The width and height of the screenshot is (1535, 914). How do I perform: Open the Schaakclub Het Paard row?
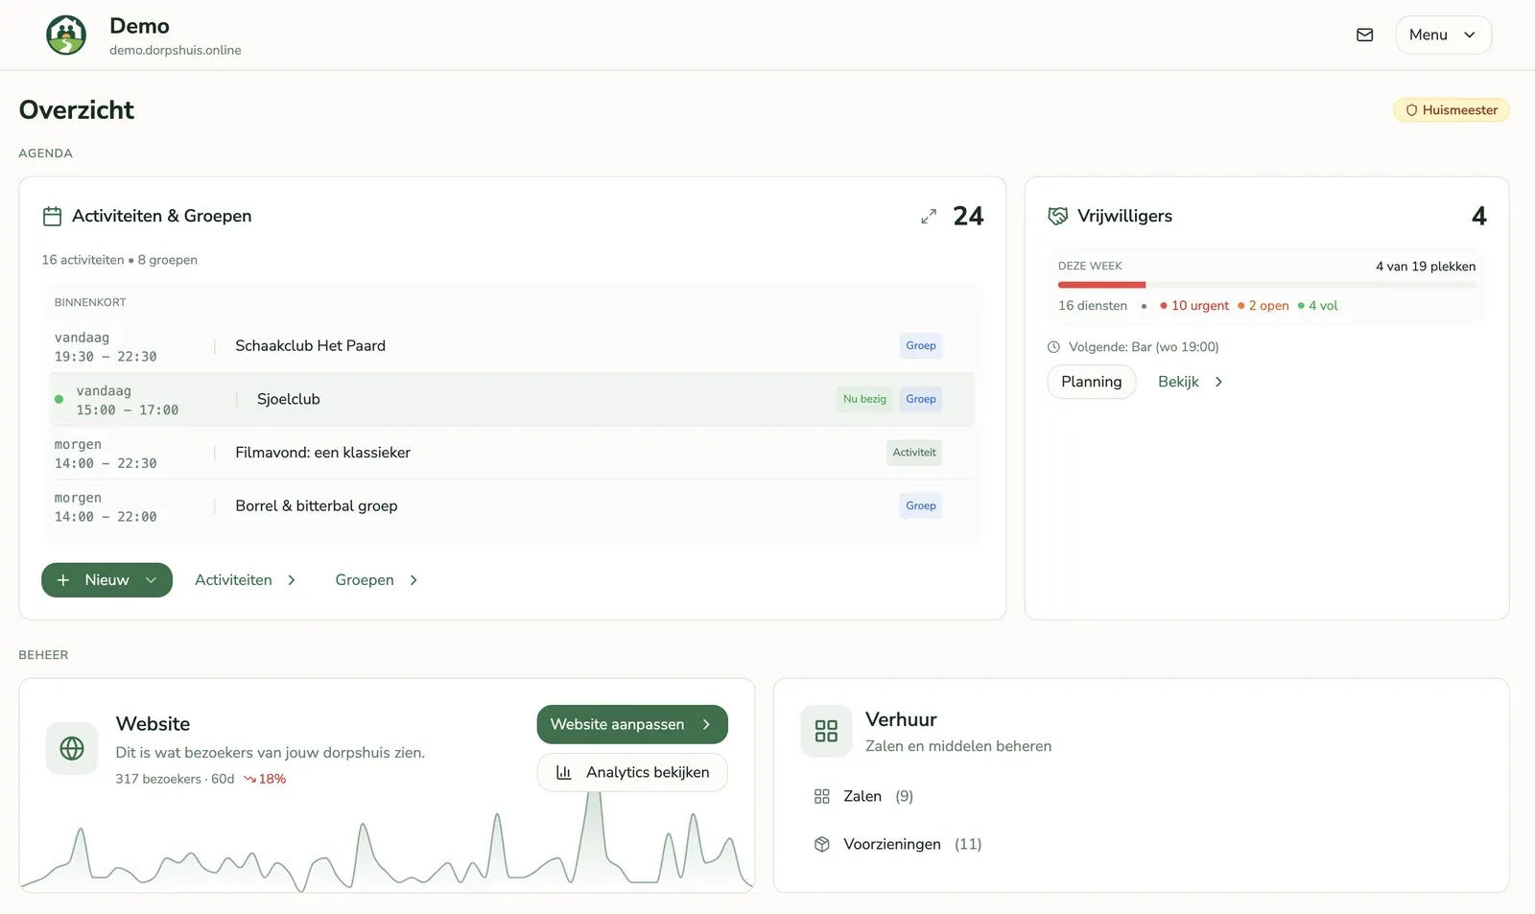pyautogui.click(x=512, y=346)
